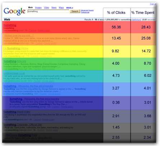Open the Preferences link
Viewport: 160px width, 146px height.
pyautogui.click(x=85, y=12)
